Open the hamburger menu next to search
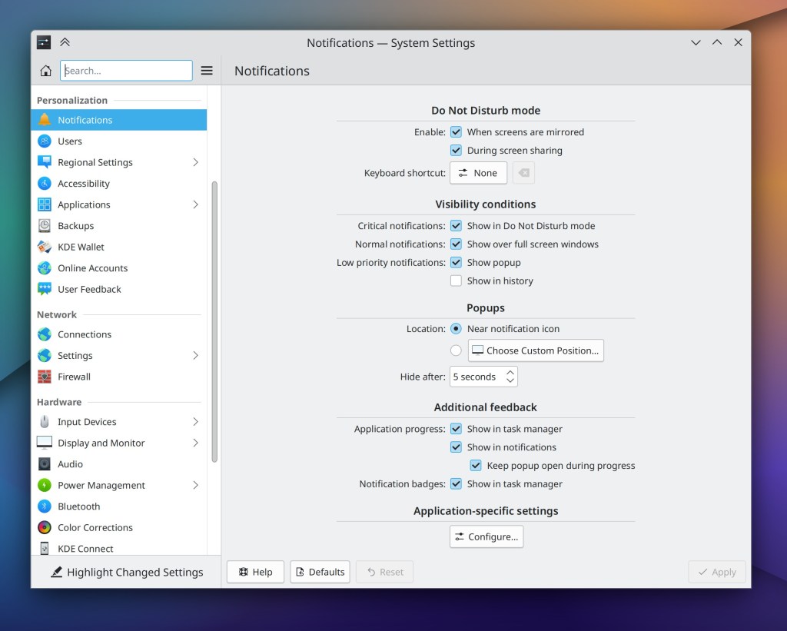 click(207, 71)
